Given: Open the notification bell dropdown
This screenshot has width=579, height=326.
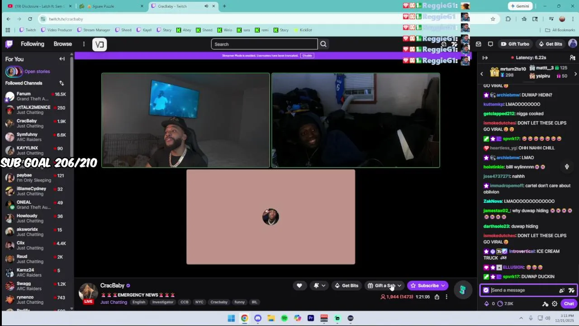Looking at the screenshot, I should (319, 286).
